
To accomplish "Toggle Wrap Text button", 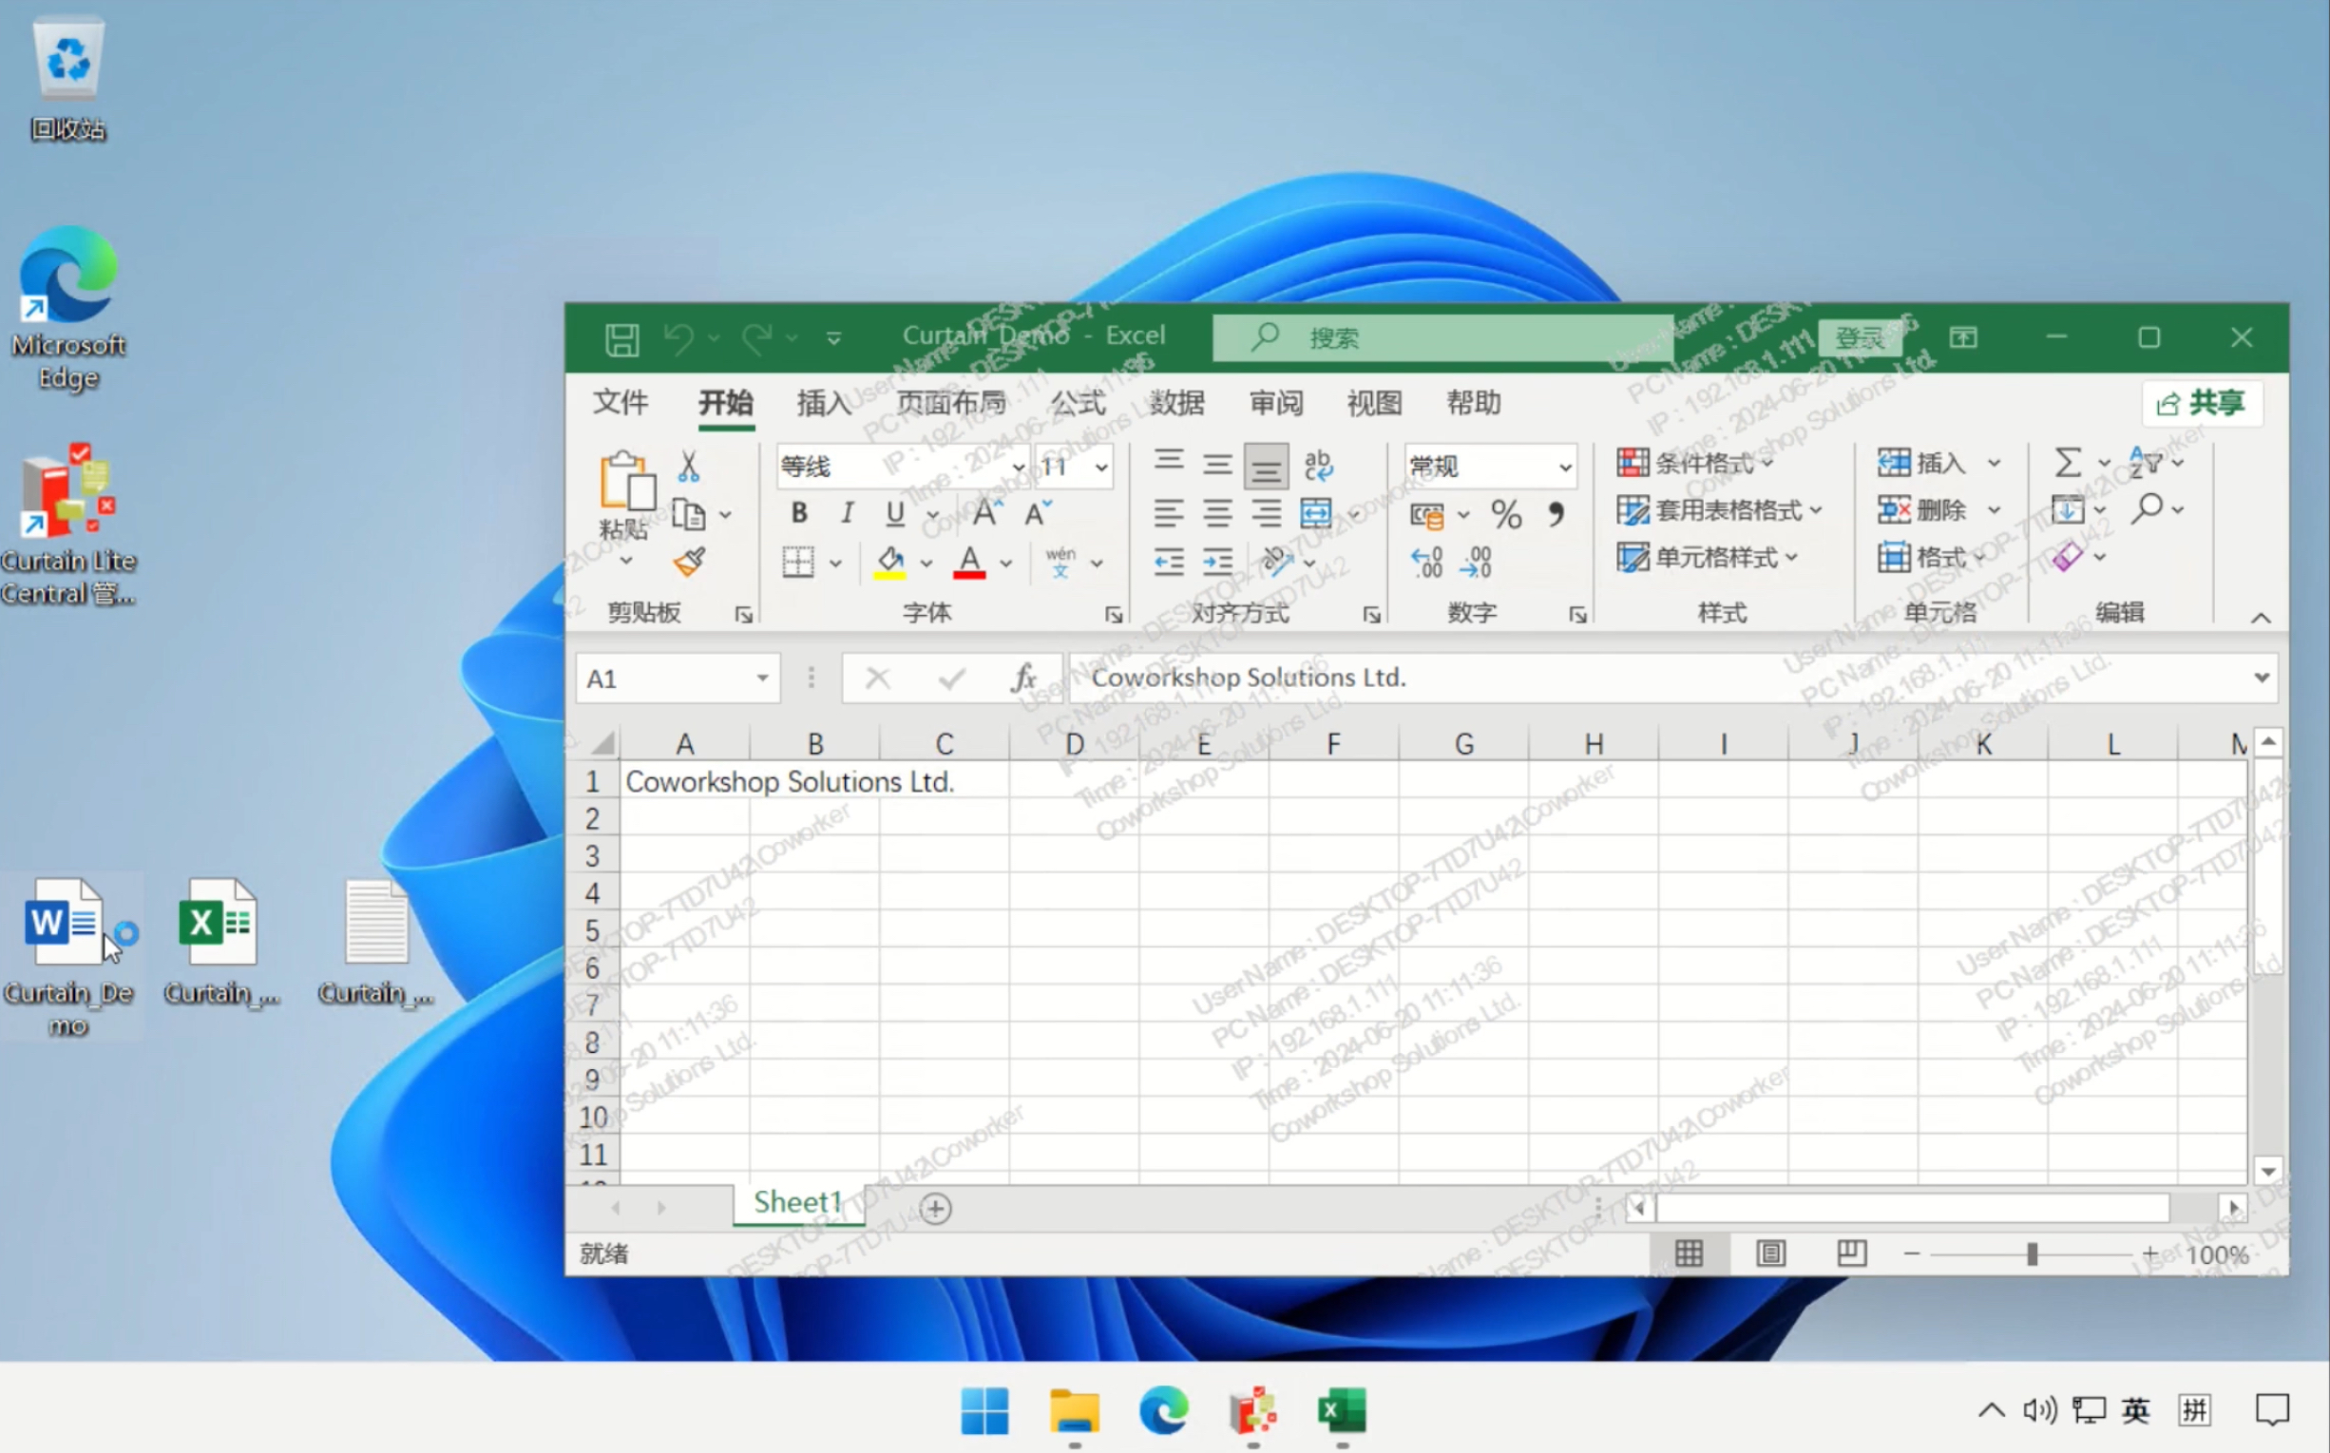I will click(1318, 465).
